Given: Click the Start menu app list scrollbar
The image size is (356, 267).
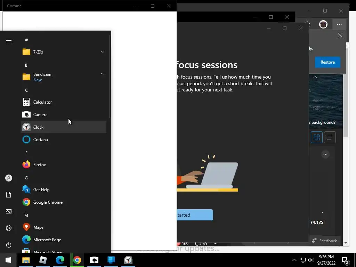Looking at the screenshot, I should point(110,76).
